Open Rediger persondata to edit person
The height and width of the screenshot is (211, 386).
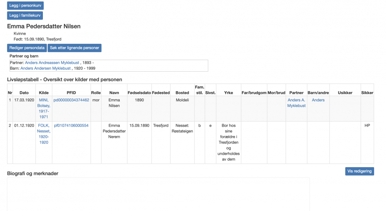pos(27,48)
